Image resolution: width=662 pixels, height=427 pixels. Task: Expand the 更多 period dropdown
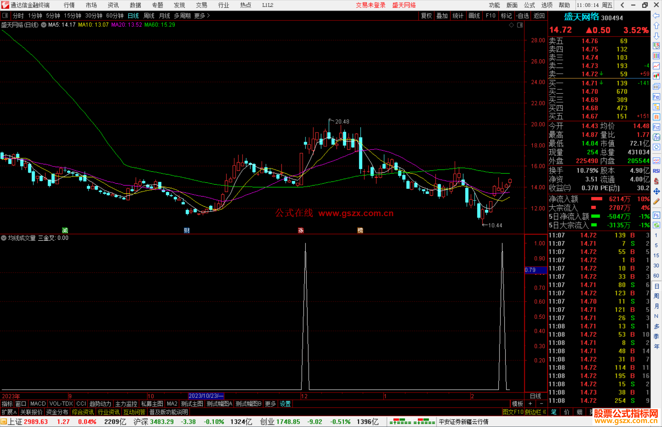pyautogui.click(x=202, y=16)
